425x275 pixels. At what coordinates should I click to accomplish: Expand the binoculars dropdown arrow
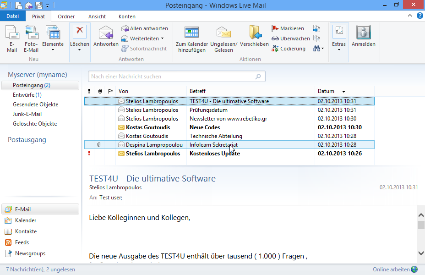coord(322,49)
